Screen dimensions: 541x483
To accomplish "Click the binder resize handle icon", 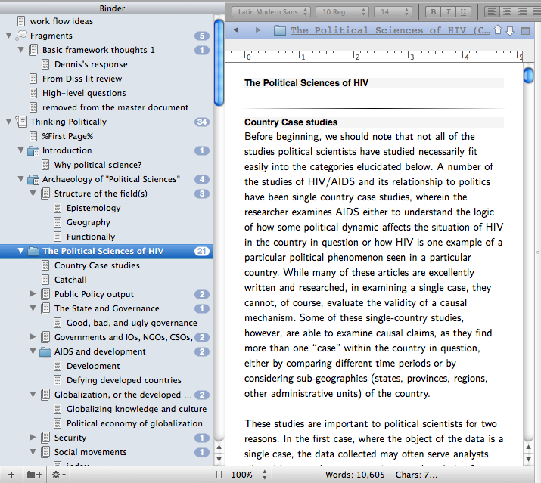I will [x=219, y=475].
